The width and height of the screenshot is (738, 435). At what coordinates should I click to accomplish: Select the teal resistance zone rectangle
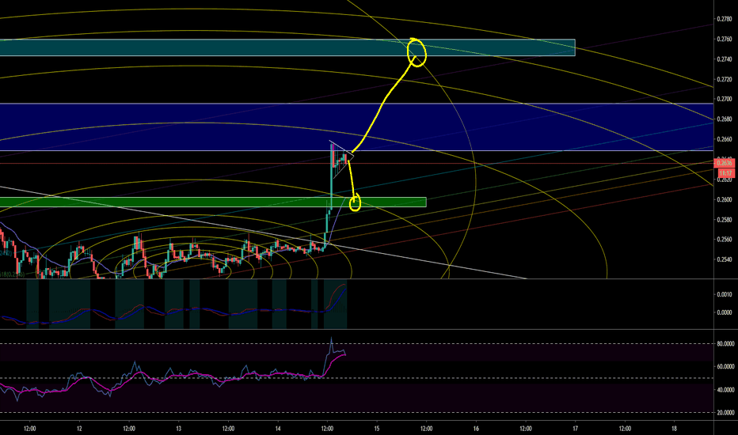[287, 47]
